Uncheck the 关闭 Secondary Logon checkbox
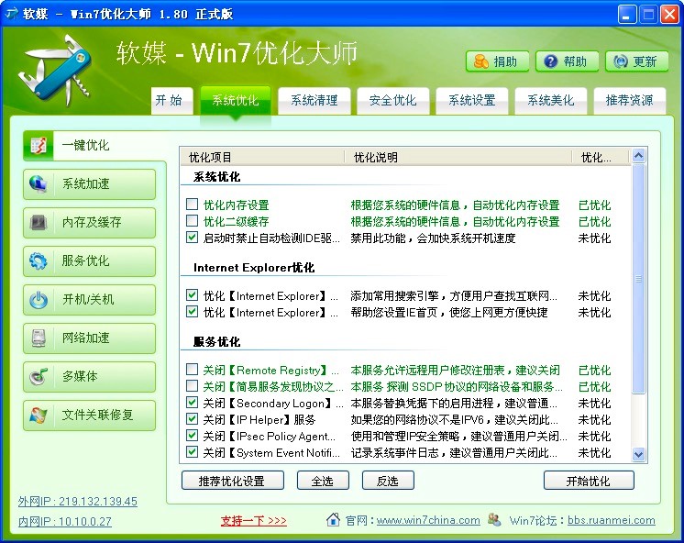The height and width of the screenshot is (543, 684). (192, 402)
